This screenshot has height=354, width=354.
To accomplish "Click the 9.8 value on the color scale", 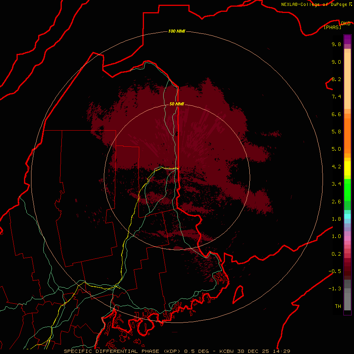I will tap(336, 44).
